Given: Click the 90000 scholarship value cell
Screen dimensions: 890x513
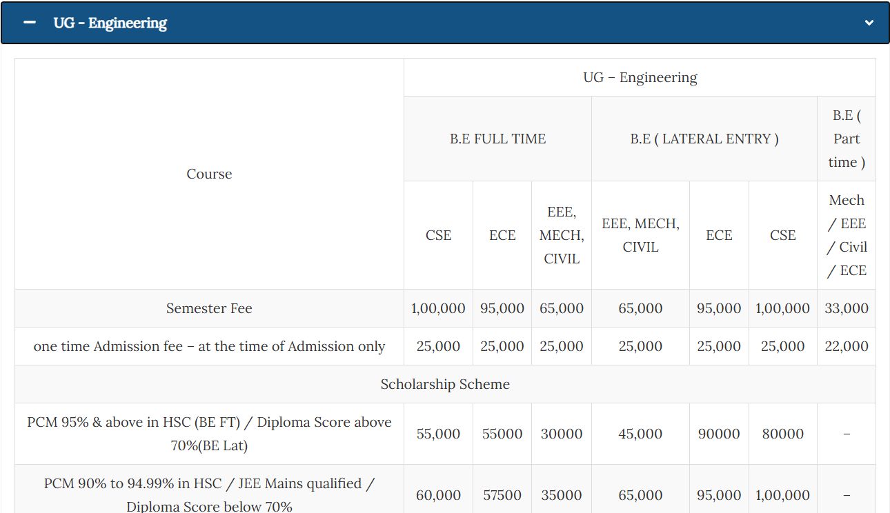Looking at the screenshot, I should coord(718,434).
